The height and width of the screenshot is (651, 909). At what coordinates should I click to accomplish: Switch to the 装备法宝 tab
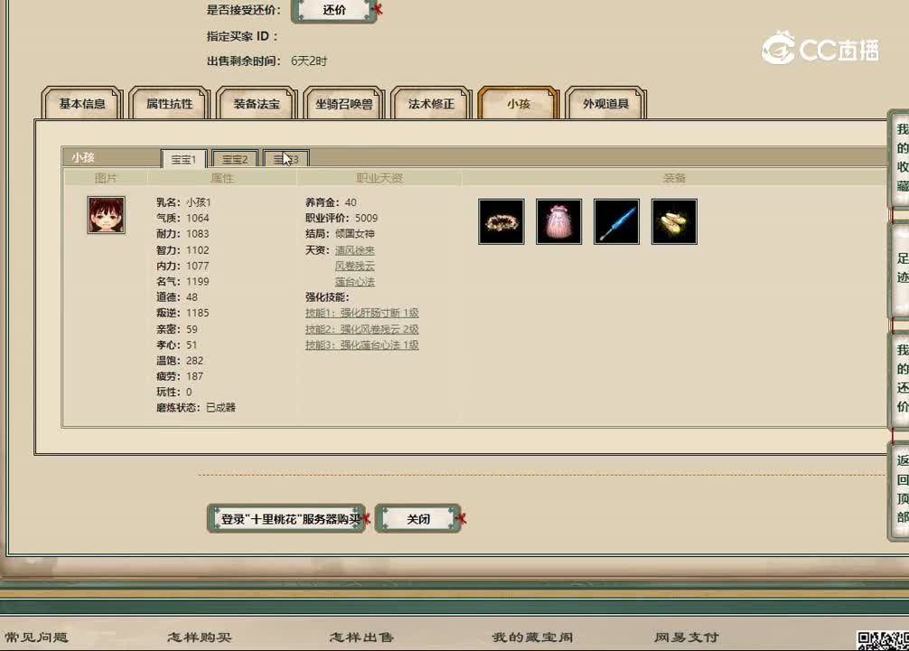254,103
